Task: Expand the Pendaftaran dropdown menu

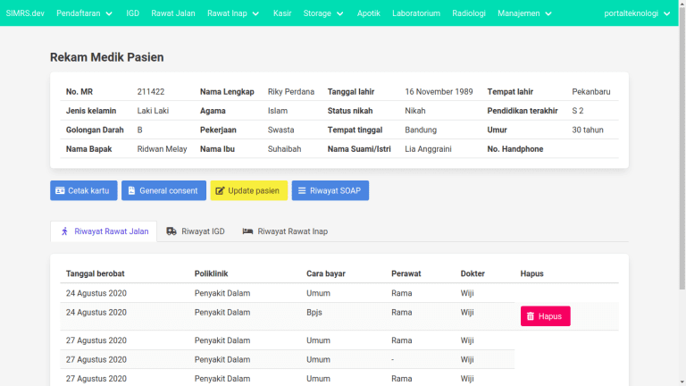Action: (85, 13)
